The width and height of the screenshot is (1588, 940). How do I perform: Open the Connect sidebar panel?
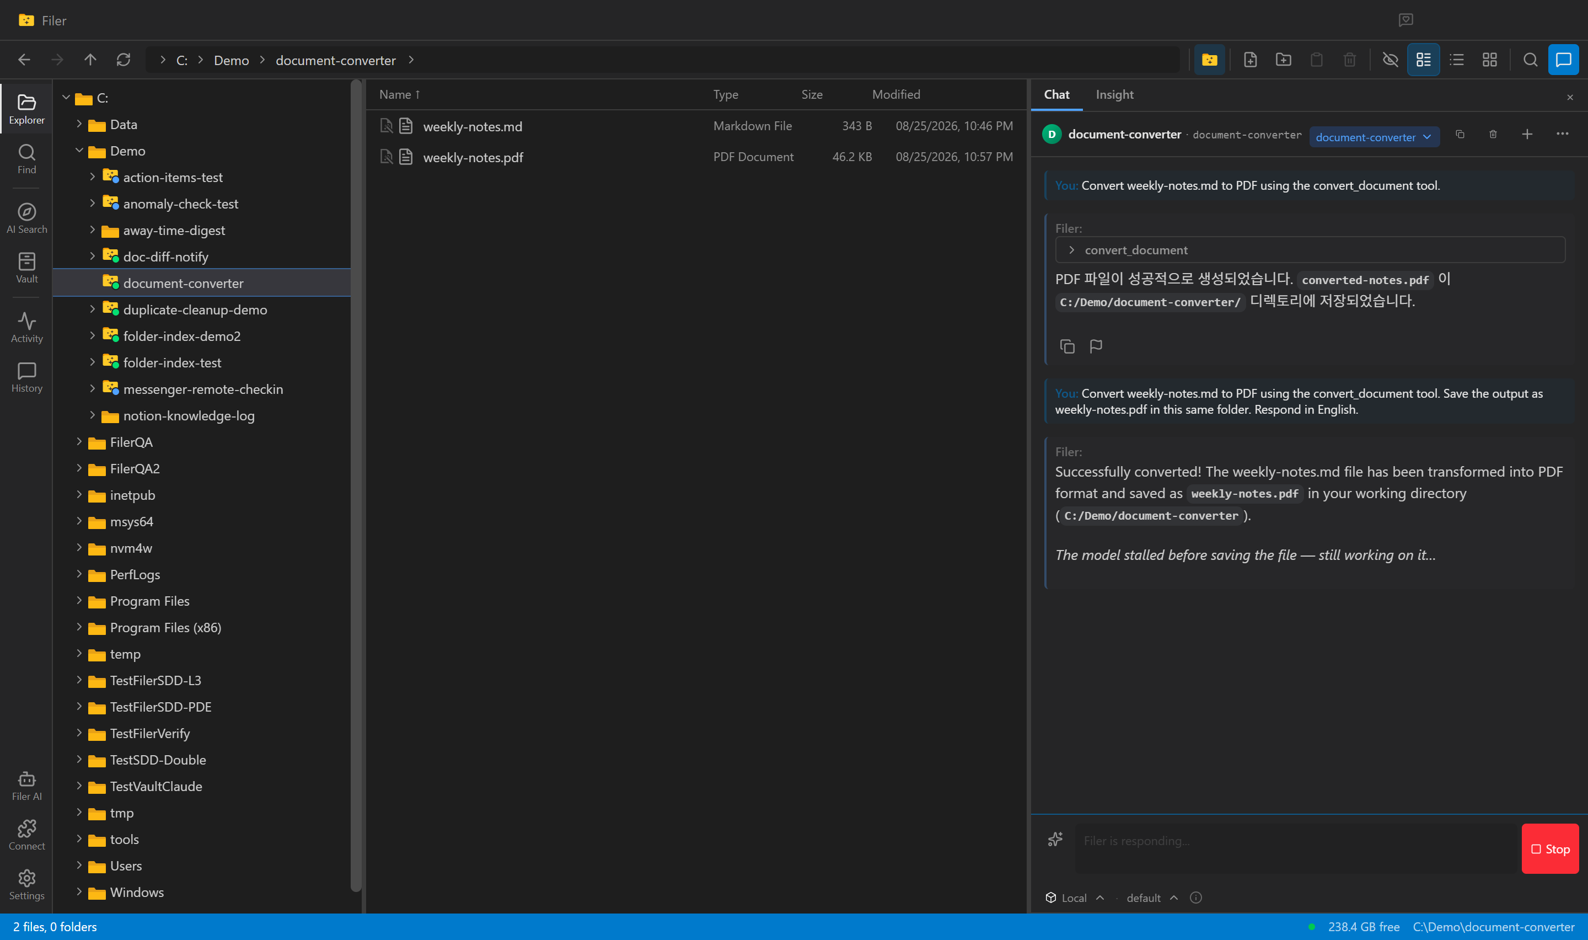click(x=26, y=835)
